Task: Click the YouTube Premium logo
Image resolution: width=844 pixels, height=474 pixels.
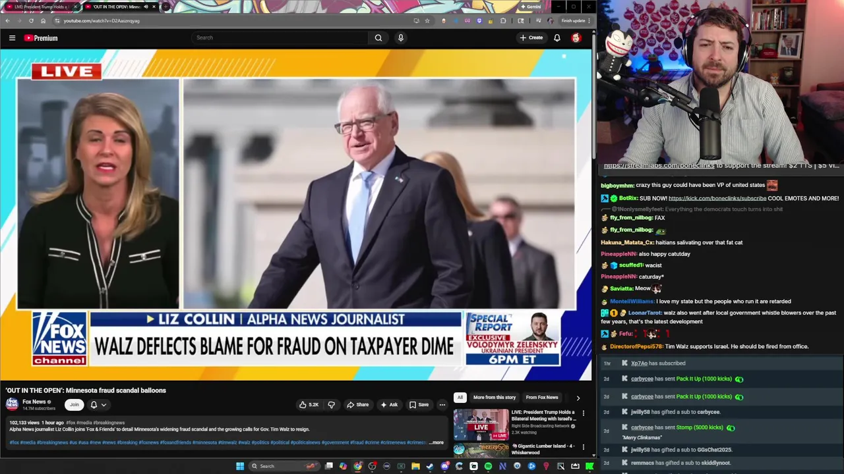Action: click(x=41, y=38)
